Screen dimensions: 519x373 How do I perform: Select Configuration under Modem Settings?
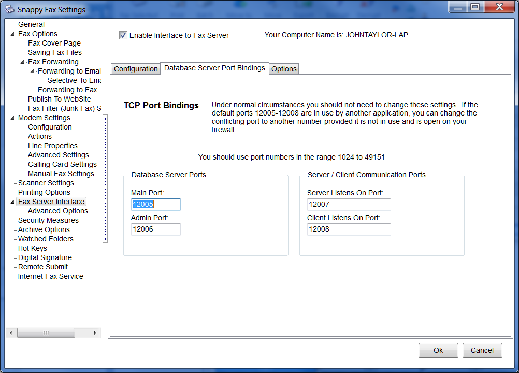tap(50, 127)
